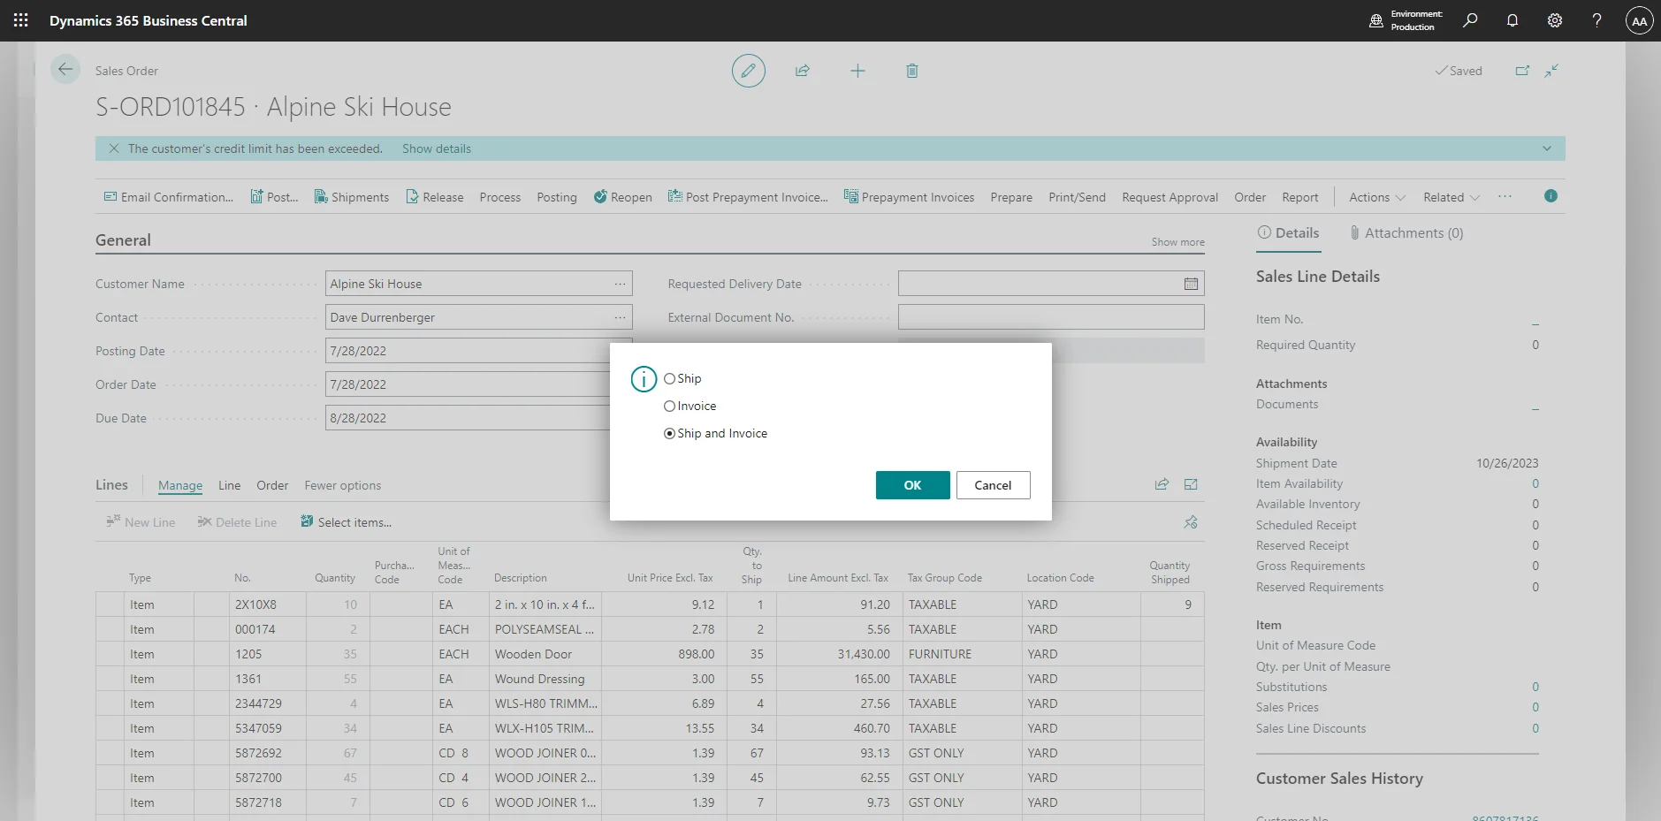Open the settings gear icon
This screenshot has width=1661, height=821.
[x=1554, y=20]
